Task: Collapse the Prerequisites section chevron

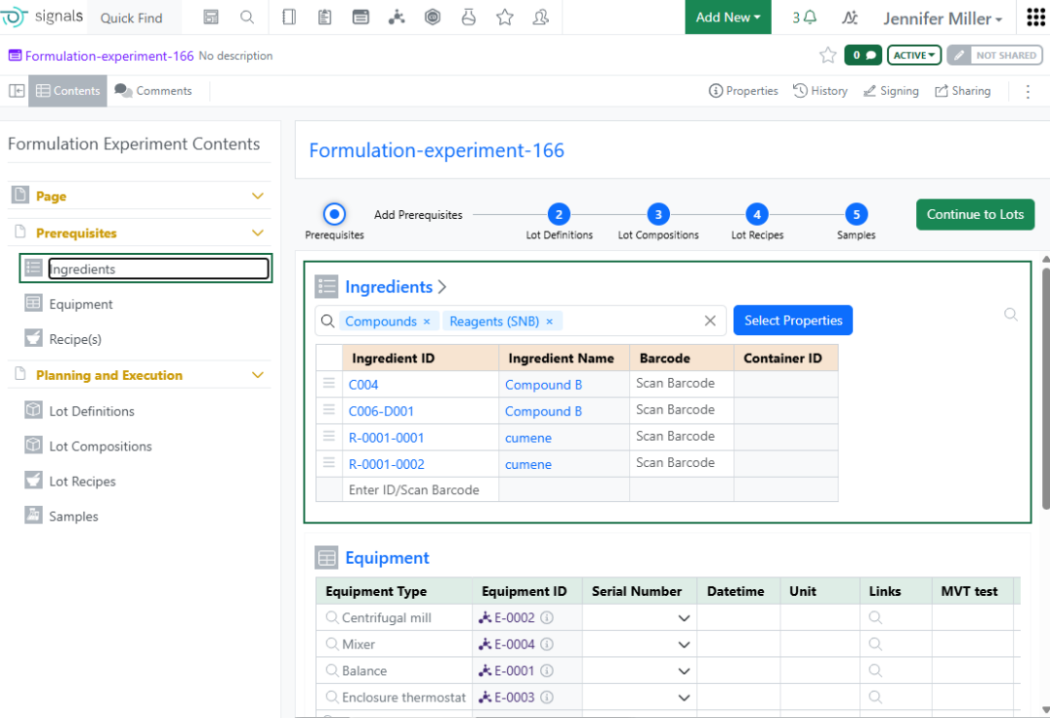Action: point(258,233)
